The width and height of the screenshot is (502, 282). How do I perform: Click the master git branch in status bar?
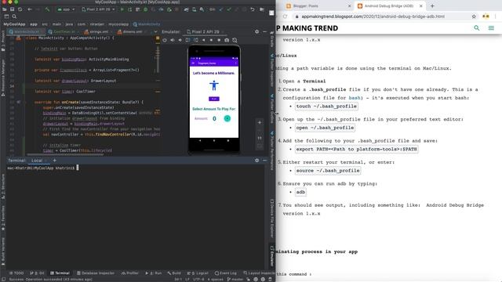tap(235, 279)
